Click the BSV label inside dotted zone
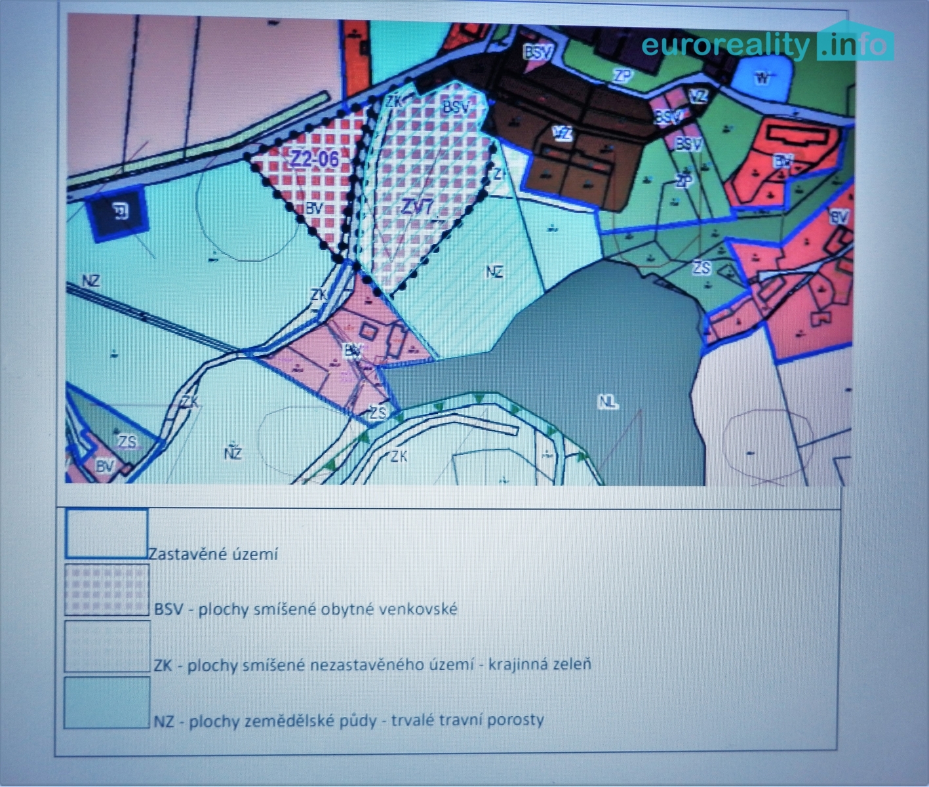The width and height of the screenshot is (929, 787). point(455,106)
